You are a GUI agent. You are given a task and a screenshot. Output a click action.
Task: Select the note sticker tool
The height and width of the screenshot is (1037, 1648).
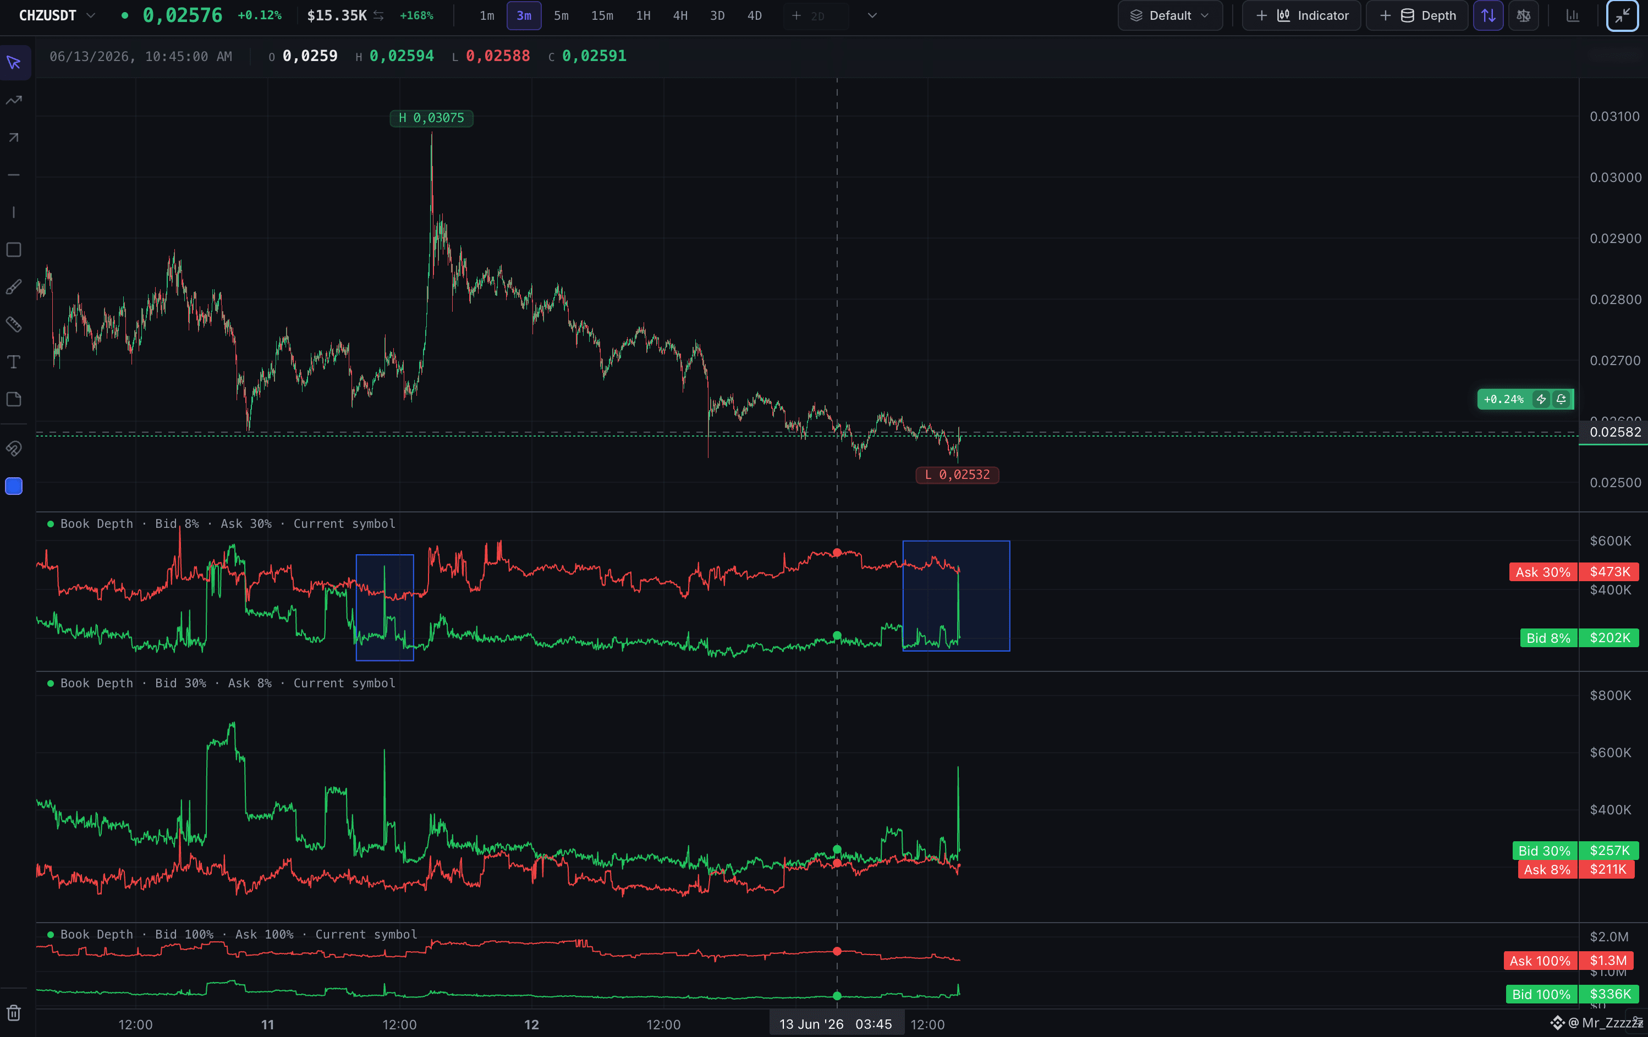click(14, 399)
